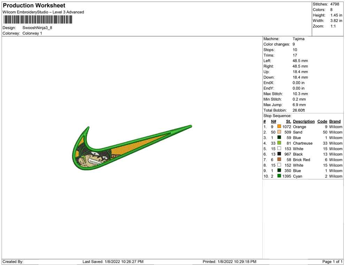
Task: Click the Zoom value '1:1'
Action: [x=333, y=26]
